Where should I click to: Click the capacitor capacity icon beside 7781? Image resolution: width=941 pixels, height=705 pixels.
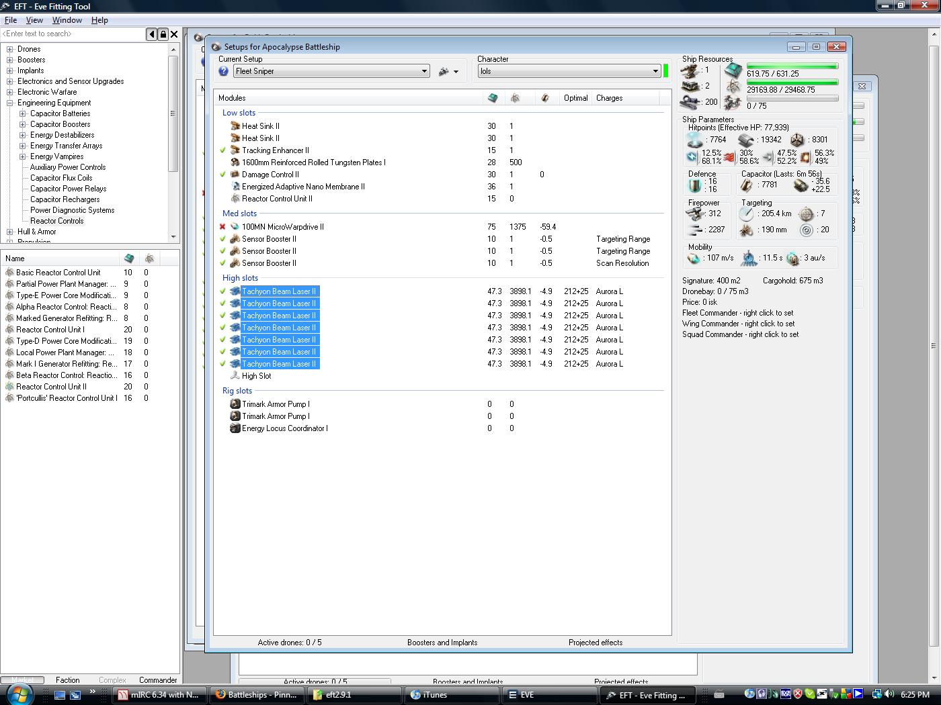click(747, 185)
